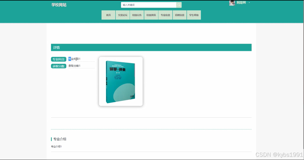
Task: Open the 专业信息 menu item
Action: tap(165, 15)
